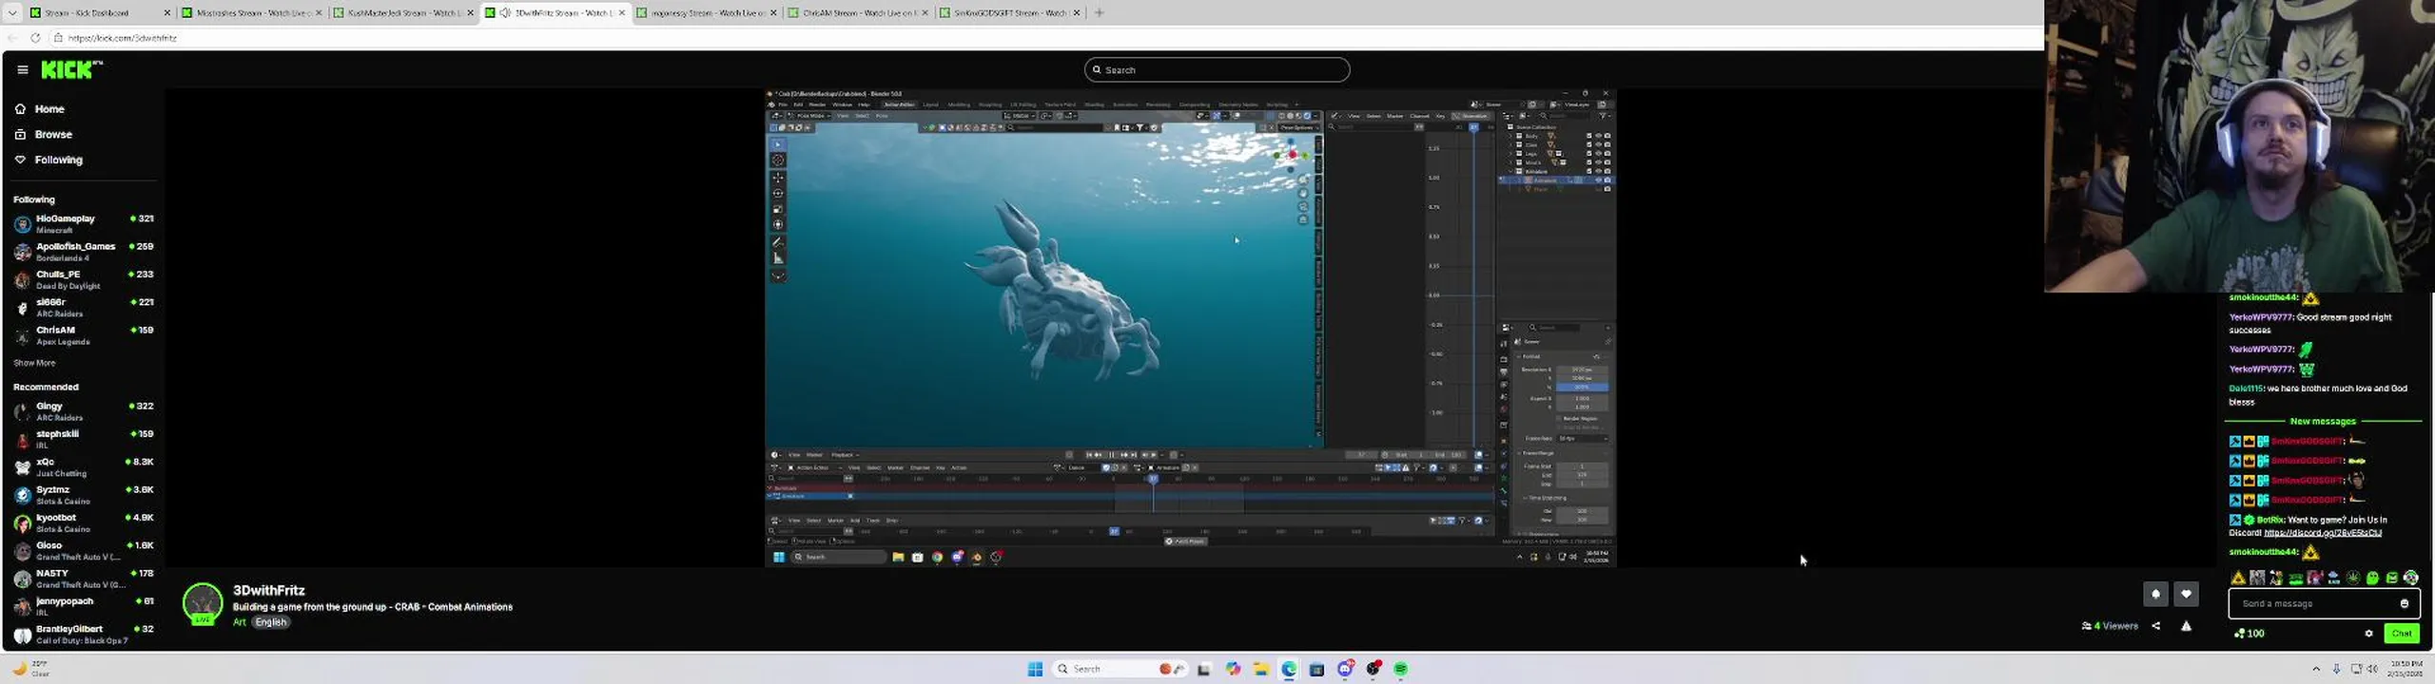Toggle the notification bell for 3DwithFritz
The width and height of the screenshot is (2435, 684).
coord(2155,594)
